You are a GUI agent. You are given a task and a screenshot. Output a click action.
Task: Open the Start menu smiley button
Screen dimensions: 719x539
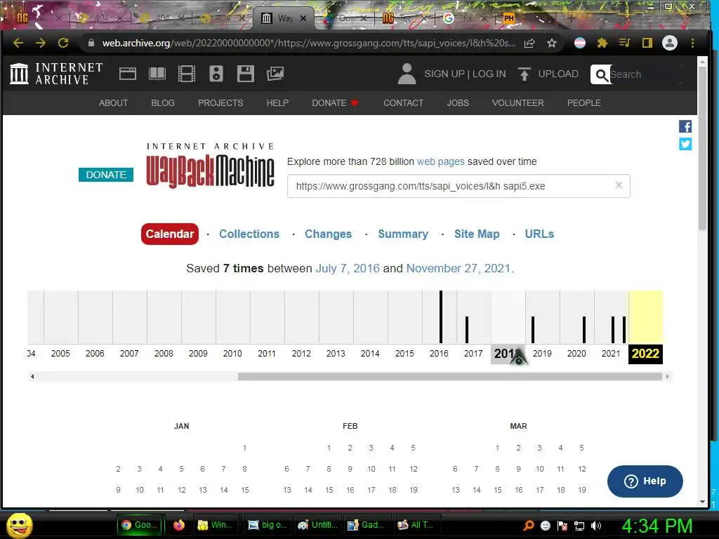coord(19,525)
